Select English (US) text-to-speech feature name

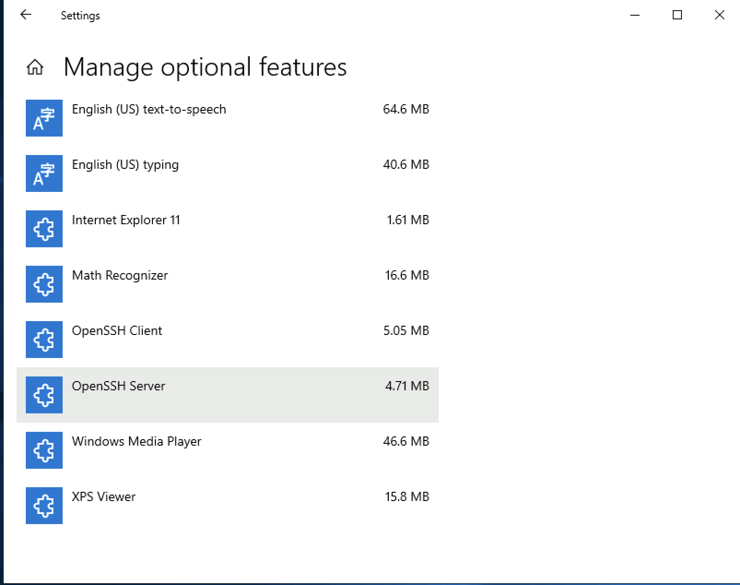click(x=149, y=110)
